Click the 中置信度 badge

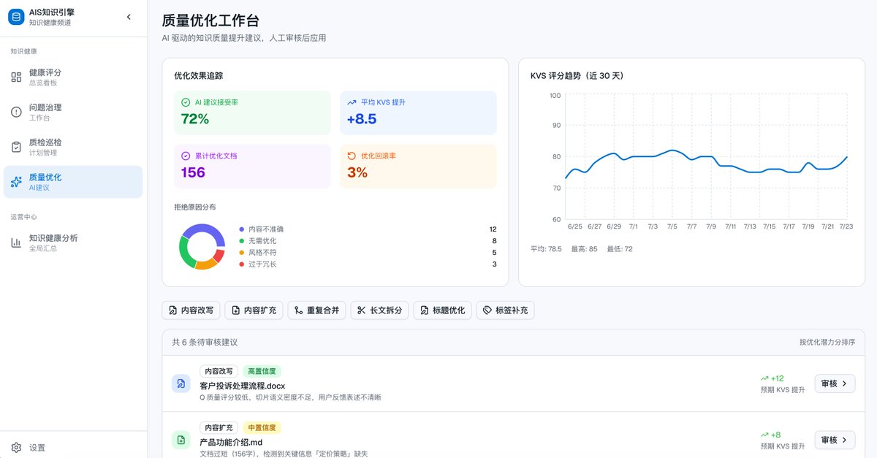[262, 427]
